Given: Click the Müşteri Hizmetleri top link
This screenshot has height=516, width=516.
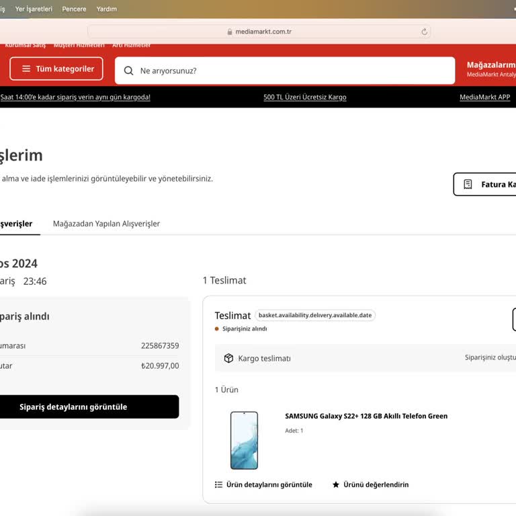Looking at the screenshot, I should tap(79, 45).
